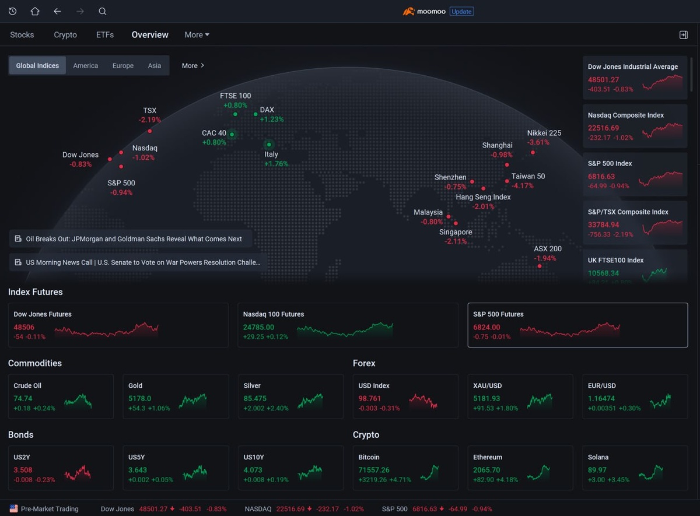Screen dimensions: 700x516
Task: Click the Nasdaq map label
Action: [x=145, y=148]
